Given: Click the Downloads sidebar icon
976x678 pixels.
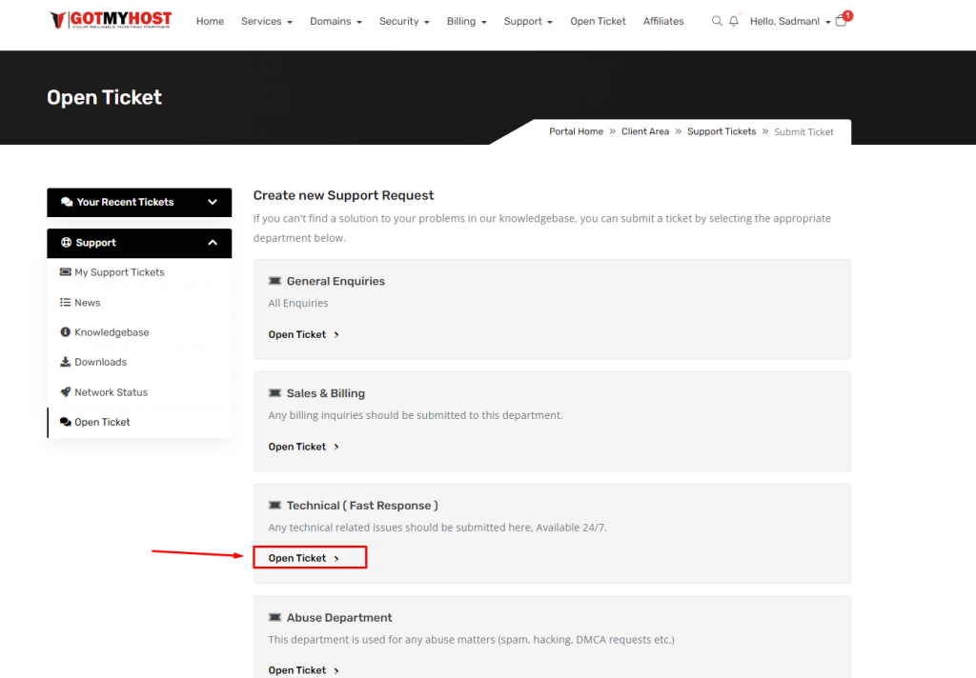Looking at the screenshot, I should [66, 362].
